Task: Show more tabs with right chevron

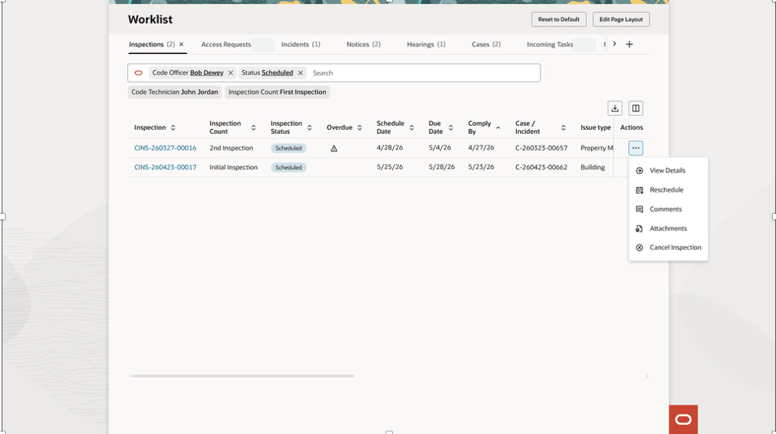Action: pyautogui.click(x=614, y=44)
